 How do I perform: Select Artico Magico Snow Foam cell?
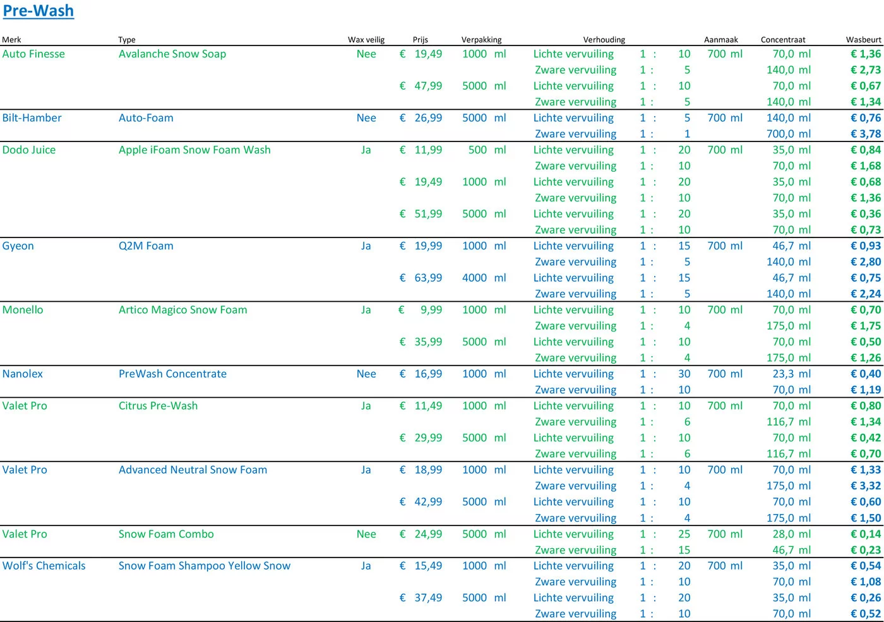(x=183, y=309)
